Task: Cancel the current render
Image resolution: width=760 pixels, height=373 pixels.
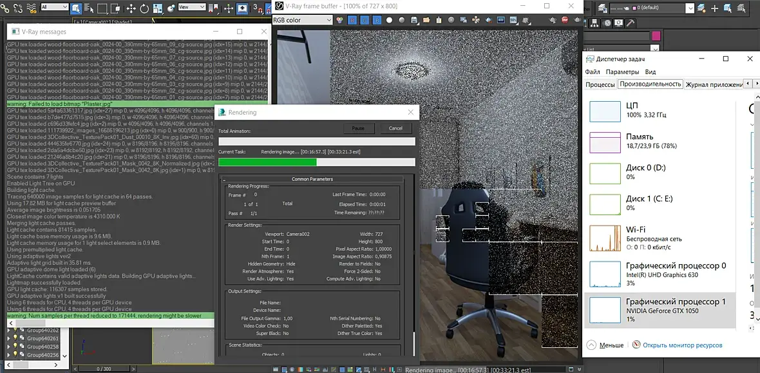Action: pyautogui.click(x=395, y=128)
